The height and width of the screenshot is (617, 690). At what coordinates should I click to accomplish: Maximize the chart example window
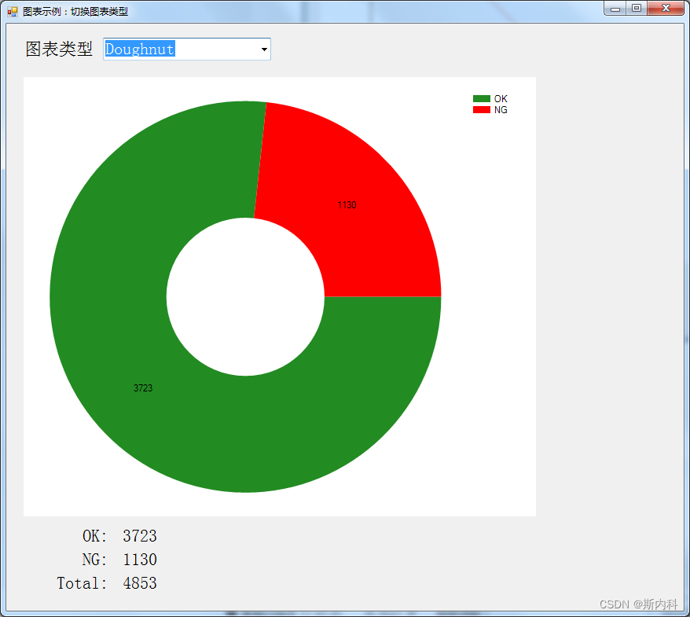coord(637,9)
